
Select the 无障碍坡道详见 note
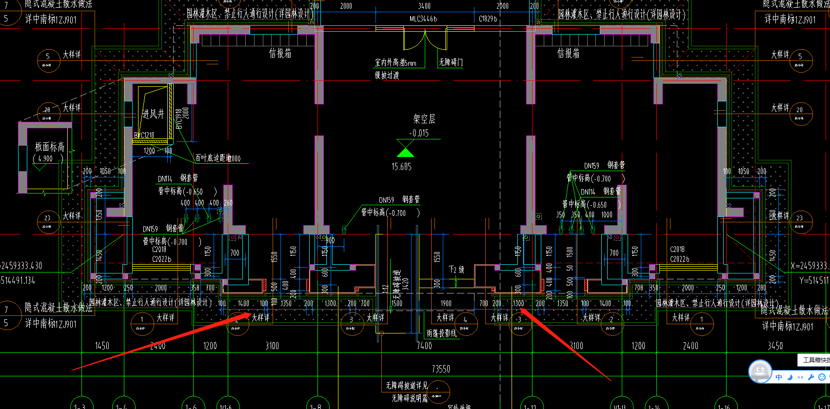pyautogui.click(x=406, y=386)
